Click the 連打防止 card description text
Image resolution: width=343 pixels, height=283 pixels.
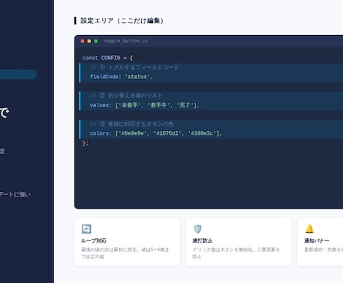tap(236, 253)
